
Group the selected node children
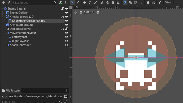coord(153,2)
